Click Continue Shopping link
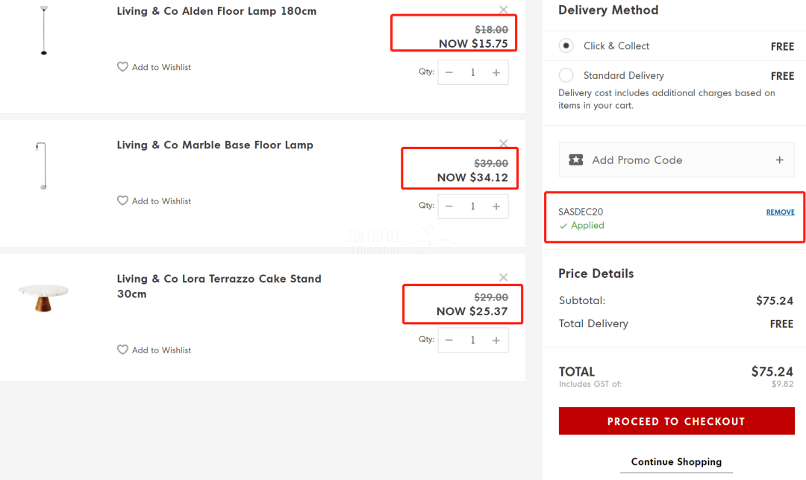This screenshot has height=480, width=806. point(676,462)
